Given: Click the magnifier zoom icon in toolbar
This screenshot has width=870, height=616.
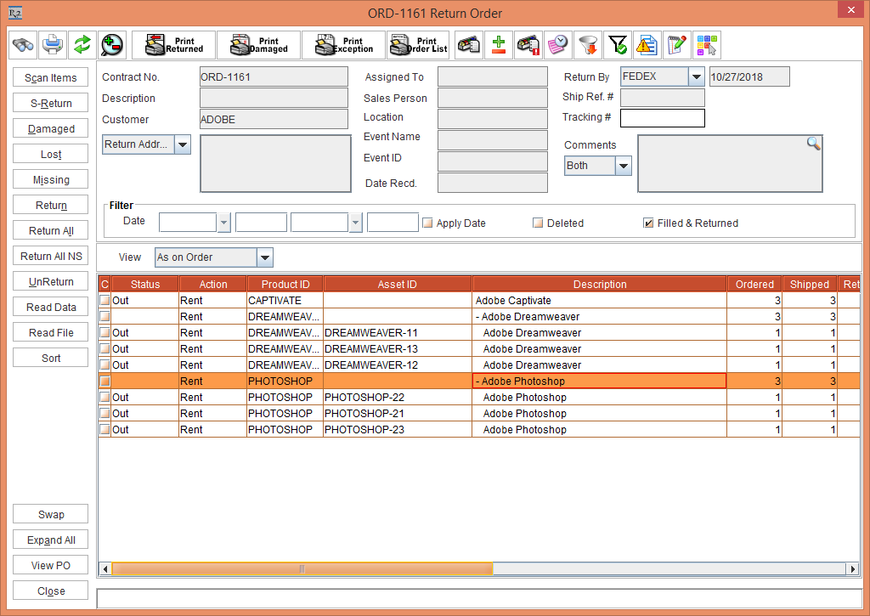Looking at the screenshot, I should (110, 44).
